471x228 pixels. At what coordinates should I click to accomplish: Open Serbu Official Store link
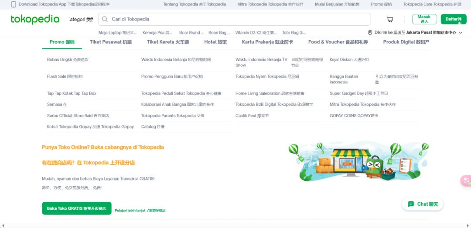coord(78,116)
